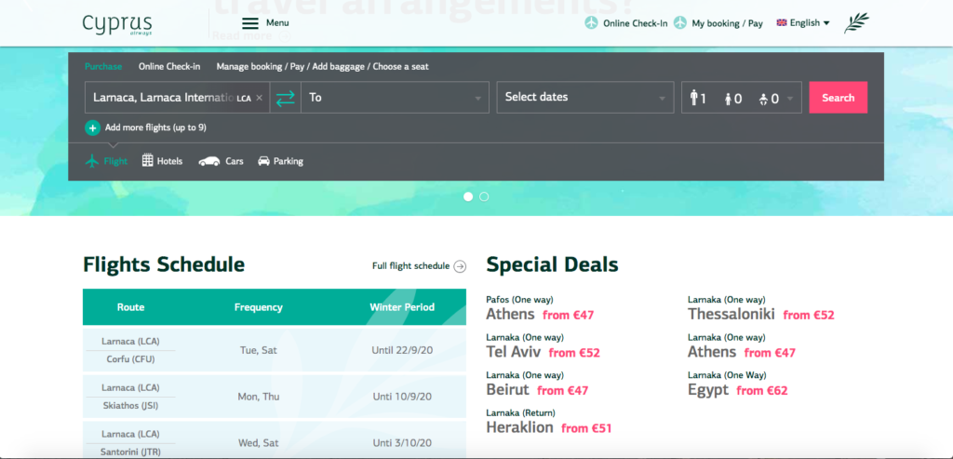Select the Flight airplane icon

pos(92,161)
